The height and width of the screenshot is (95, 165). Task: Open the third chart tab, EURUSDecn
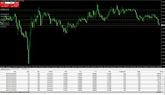coord(25,69)
